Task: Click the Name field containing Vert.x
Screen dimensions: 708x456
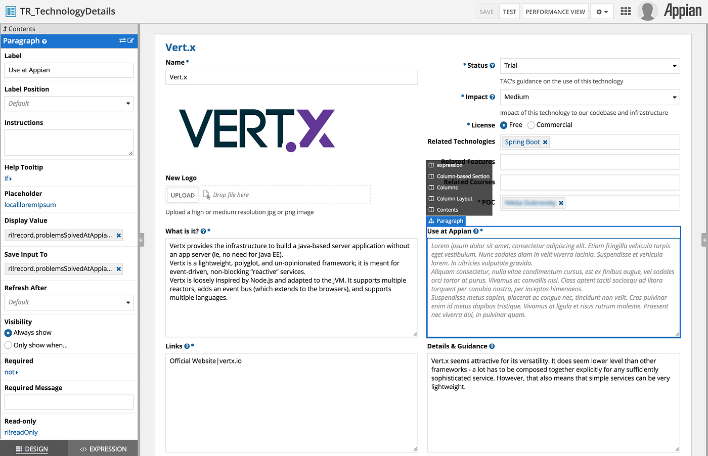Action: [x=292, y=77]
